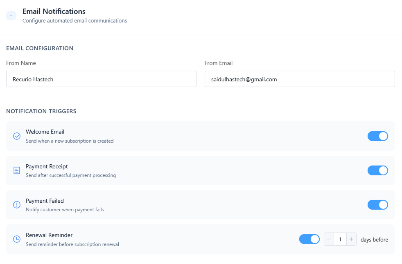Viewport: 402px width, 264px height.
Task: Click the Renewal Reminder clock icon
Action: 17,239
